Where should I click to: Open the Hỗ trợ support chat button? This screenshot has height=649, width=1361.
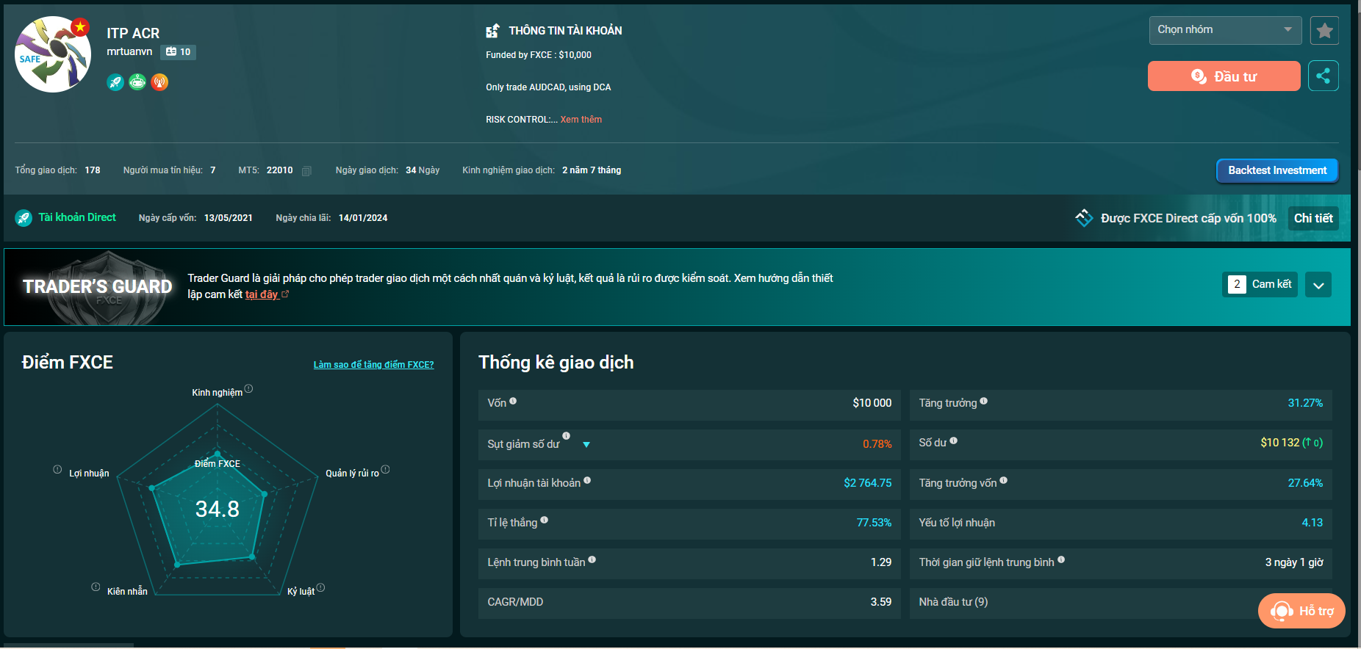1301,611
